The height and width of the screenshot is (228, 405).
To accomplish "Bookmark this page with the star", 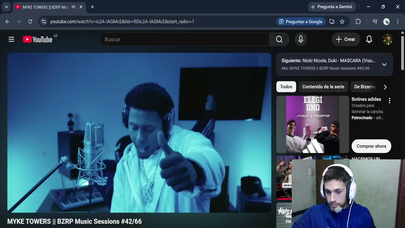I will (x=342, y=22).
